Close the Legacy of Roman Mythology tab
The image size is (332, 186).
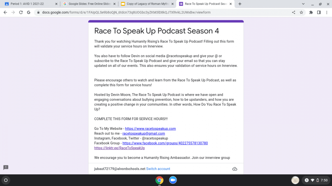(x=172, y=4)
